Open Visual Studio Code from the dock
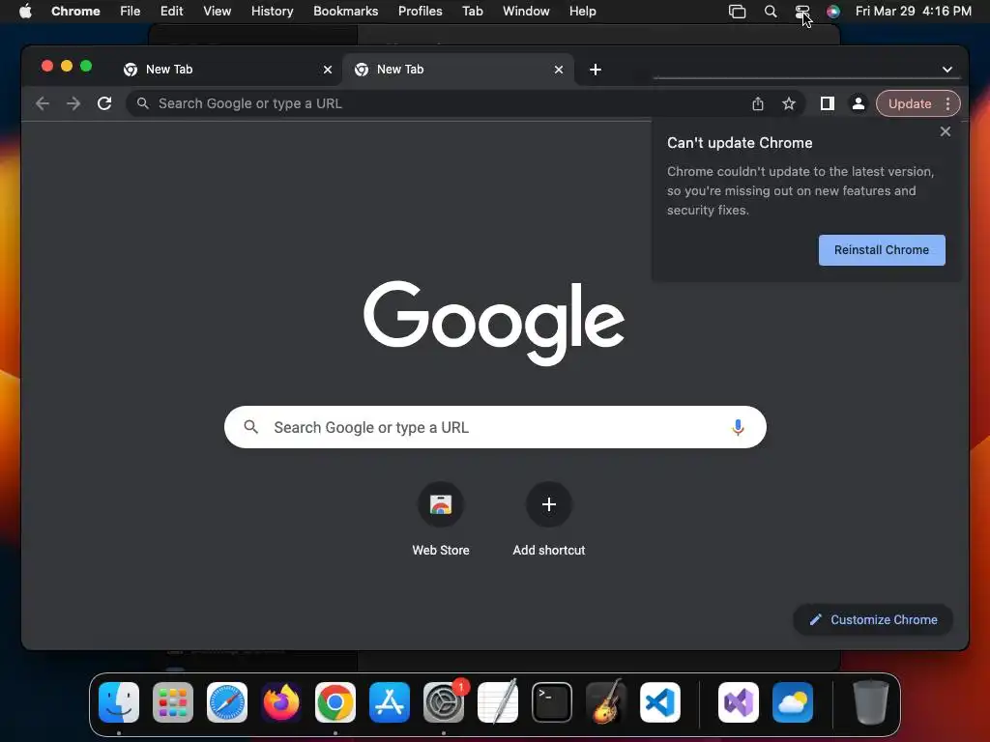Viewport: 990px width, 742px height. point(659,702)
